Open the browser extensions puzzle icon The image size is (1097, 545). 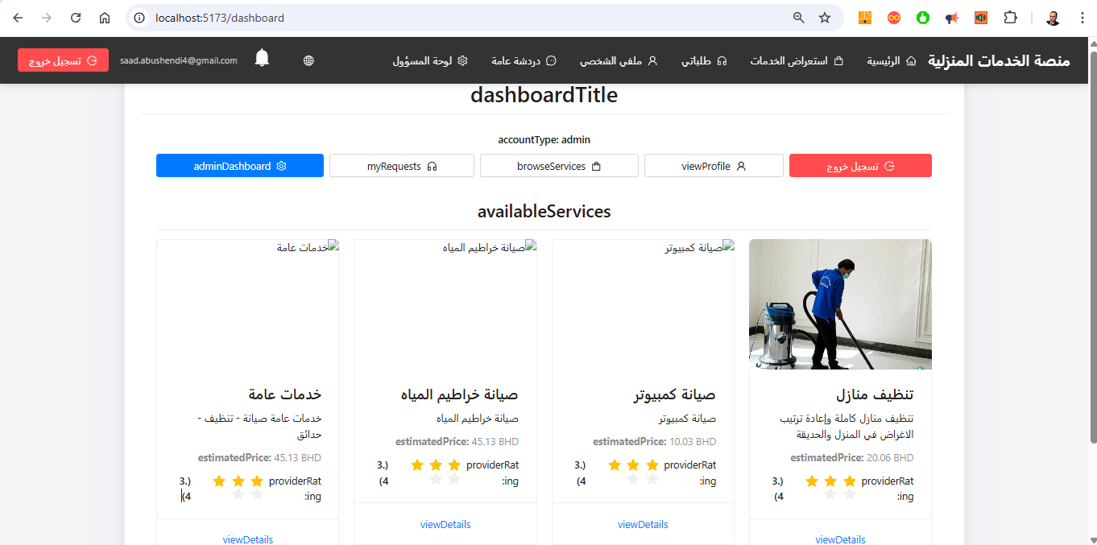pyautogui.click(x=1010, y=18)
